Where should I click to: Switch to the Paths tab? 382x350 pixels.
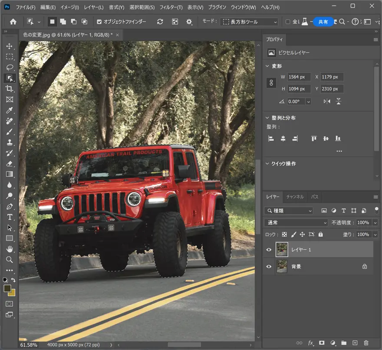(x=315, y=197)
